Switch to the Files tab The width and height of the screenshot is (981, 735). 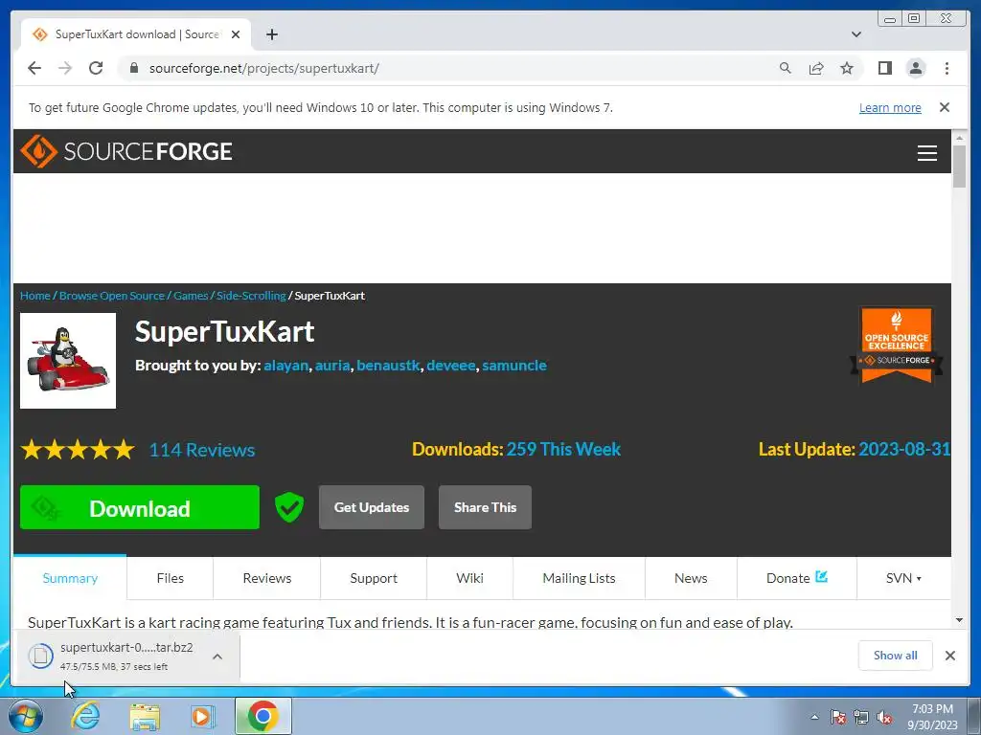pyautogui.click(x=171, y=578)
